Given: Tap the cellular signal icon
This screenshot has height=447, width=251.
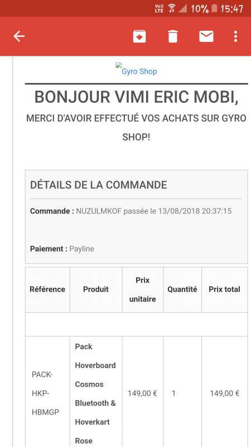Looking at the screenshot, I should click(x=183, y=8).
